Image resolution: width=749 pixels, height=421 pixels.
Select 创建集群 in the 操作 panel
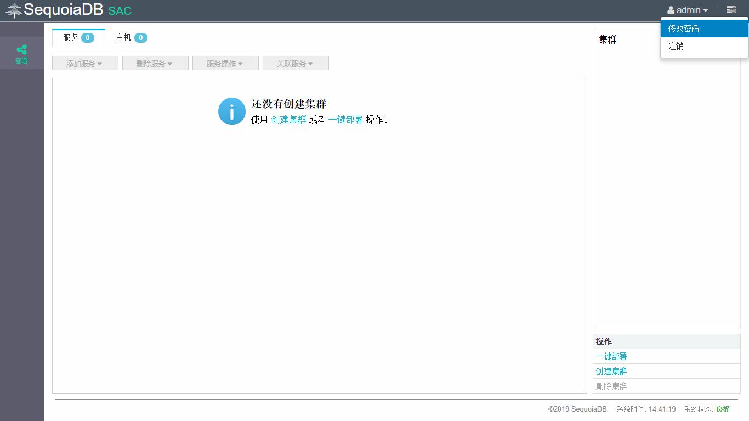611,371
